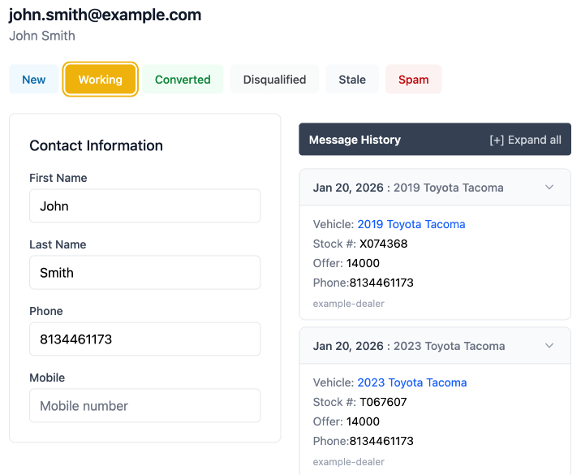This screenshot has width=581, height=475.
Task: Click stock number X074368
Action: [383, 244]
